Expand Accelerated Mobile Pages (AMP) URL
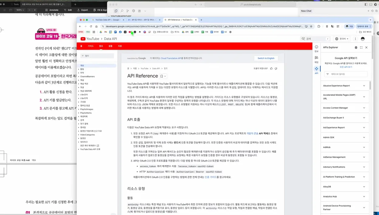Viewport: 379px width, 215px height. [x=344, y=97]
